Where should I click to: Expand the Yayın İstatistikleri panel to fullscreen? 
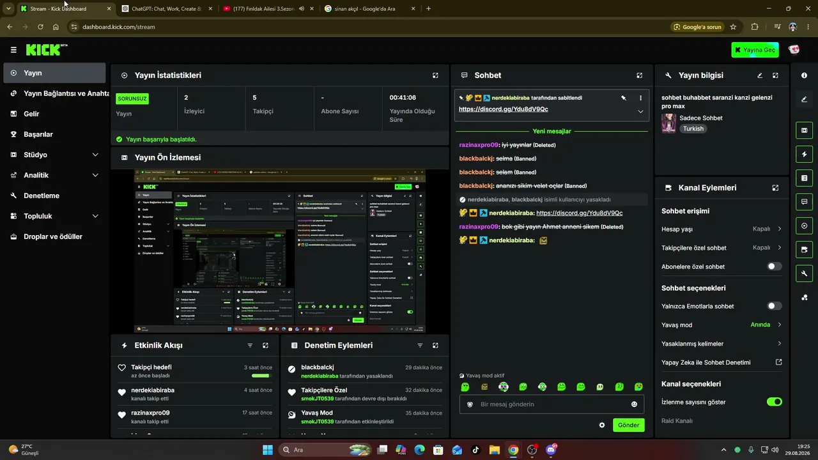pos(435,75)
